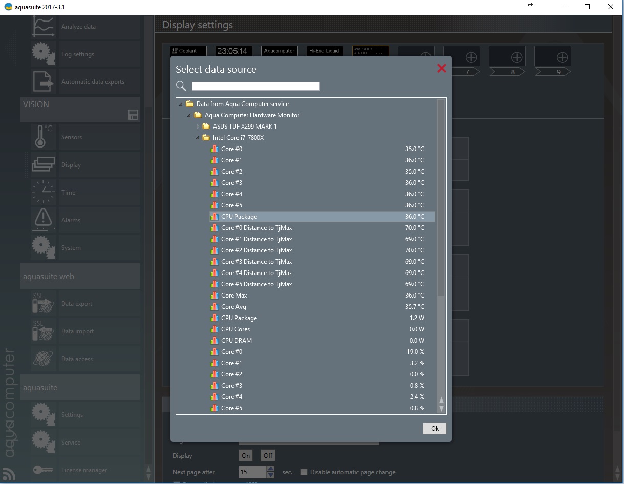This screenshot has height=484, width=624.
Task: Collapse the Aqua Computer Hardware Monitor node
Action: click(190, 115)
